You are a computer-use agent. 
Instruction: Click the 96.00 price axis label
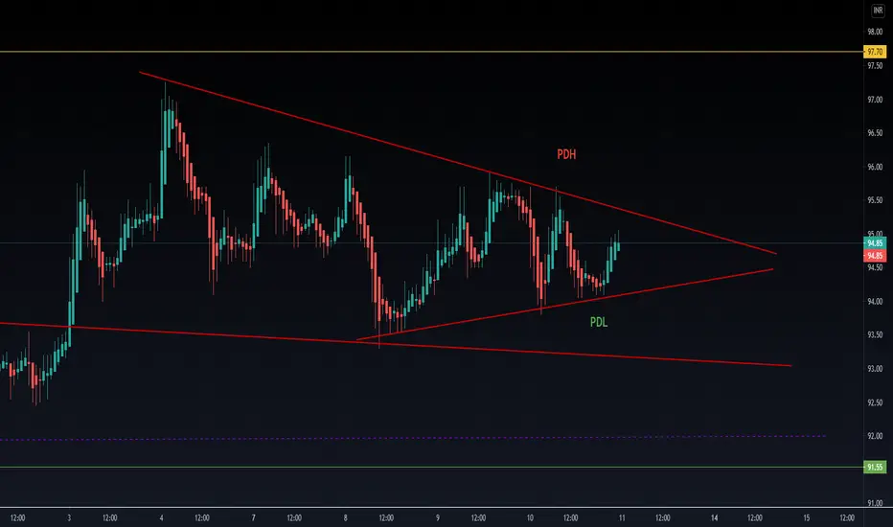(x=875, y=167)
